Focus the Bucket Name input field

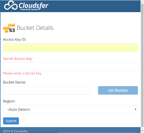pyautogui.click(x=47, y=90)
